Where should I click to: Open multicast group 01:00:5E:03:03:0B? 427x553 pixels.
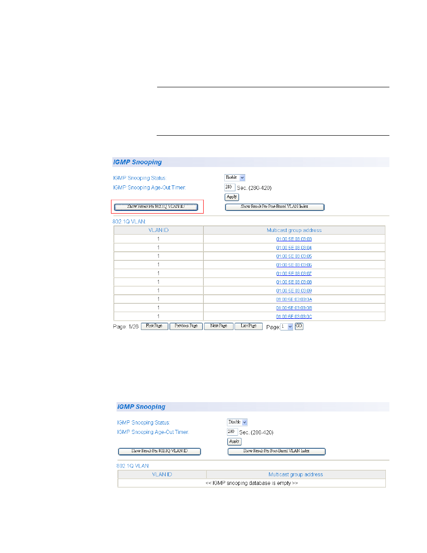click(x=294, y=308)
